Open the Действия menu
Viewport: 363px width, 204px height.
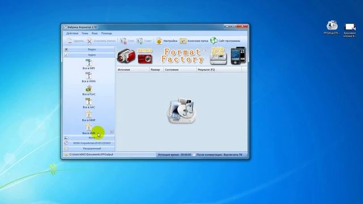72,33
